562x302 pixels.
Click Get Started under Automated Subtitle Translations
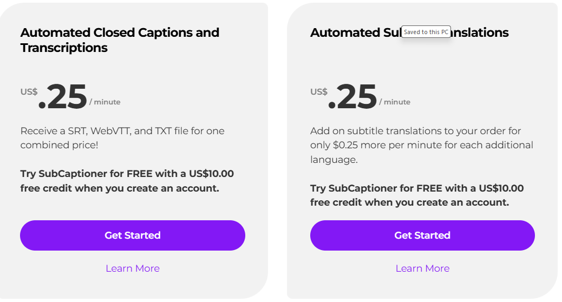(x=422, y=235)
